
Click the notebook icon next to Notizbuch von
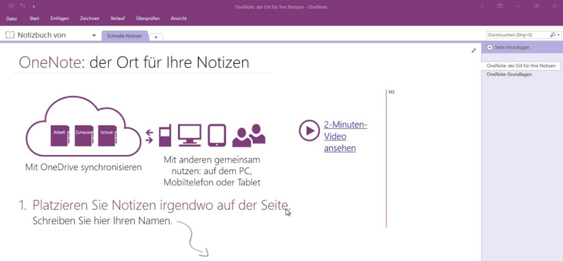[10, 35]
